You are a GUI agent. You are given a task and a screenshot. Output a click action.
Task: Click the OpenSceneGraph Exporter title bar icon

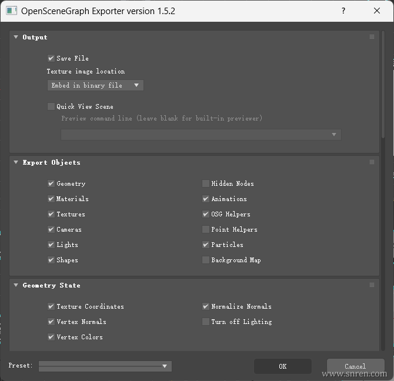tap(11, 11)
